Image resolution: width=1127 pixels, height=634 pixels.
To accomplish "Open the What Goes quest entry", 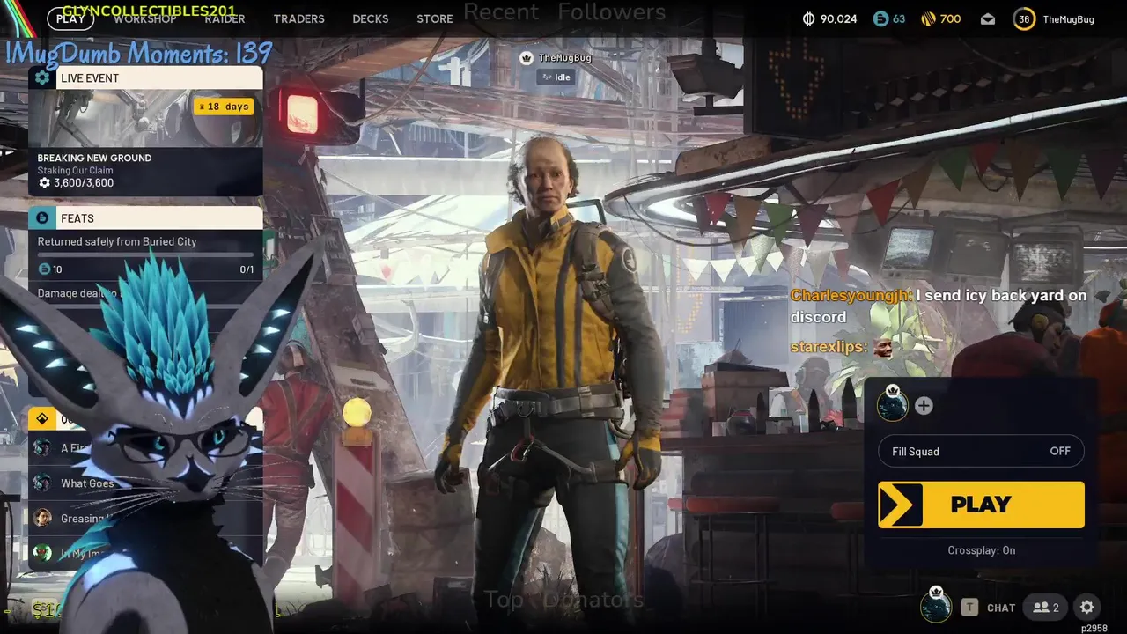I will pos(145,483).
